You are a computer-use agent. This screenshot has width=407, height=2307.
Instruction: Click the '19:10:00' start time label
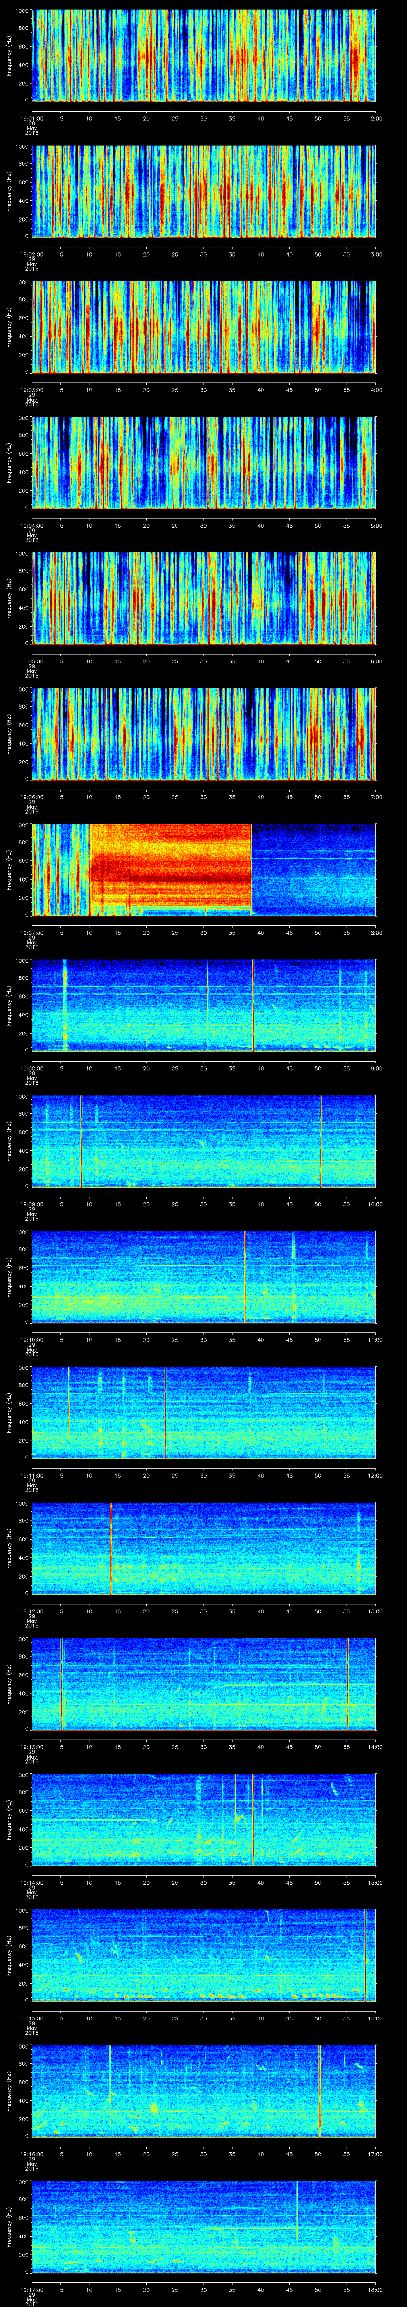(x=31, y=1339)
